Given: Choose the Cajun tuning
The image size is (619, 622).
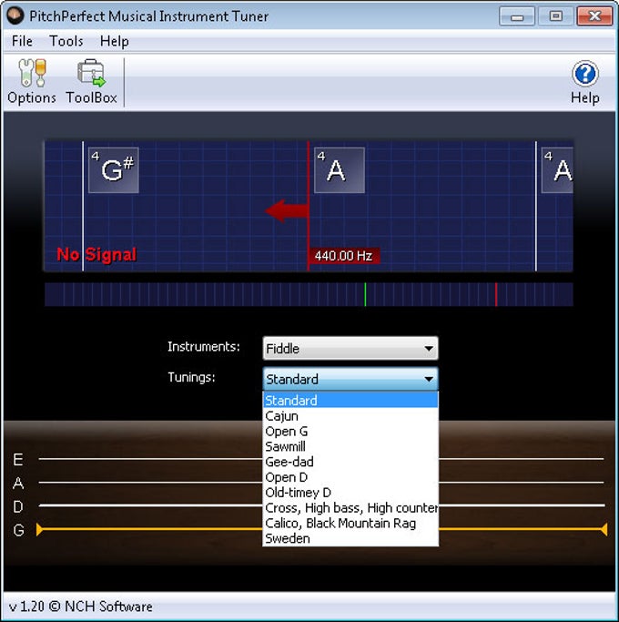Looking at the screenshot, I should (350, 415).
